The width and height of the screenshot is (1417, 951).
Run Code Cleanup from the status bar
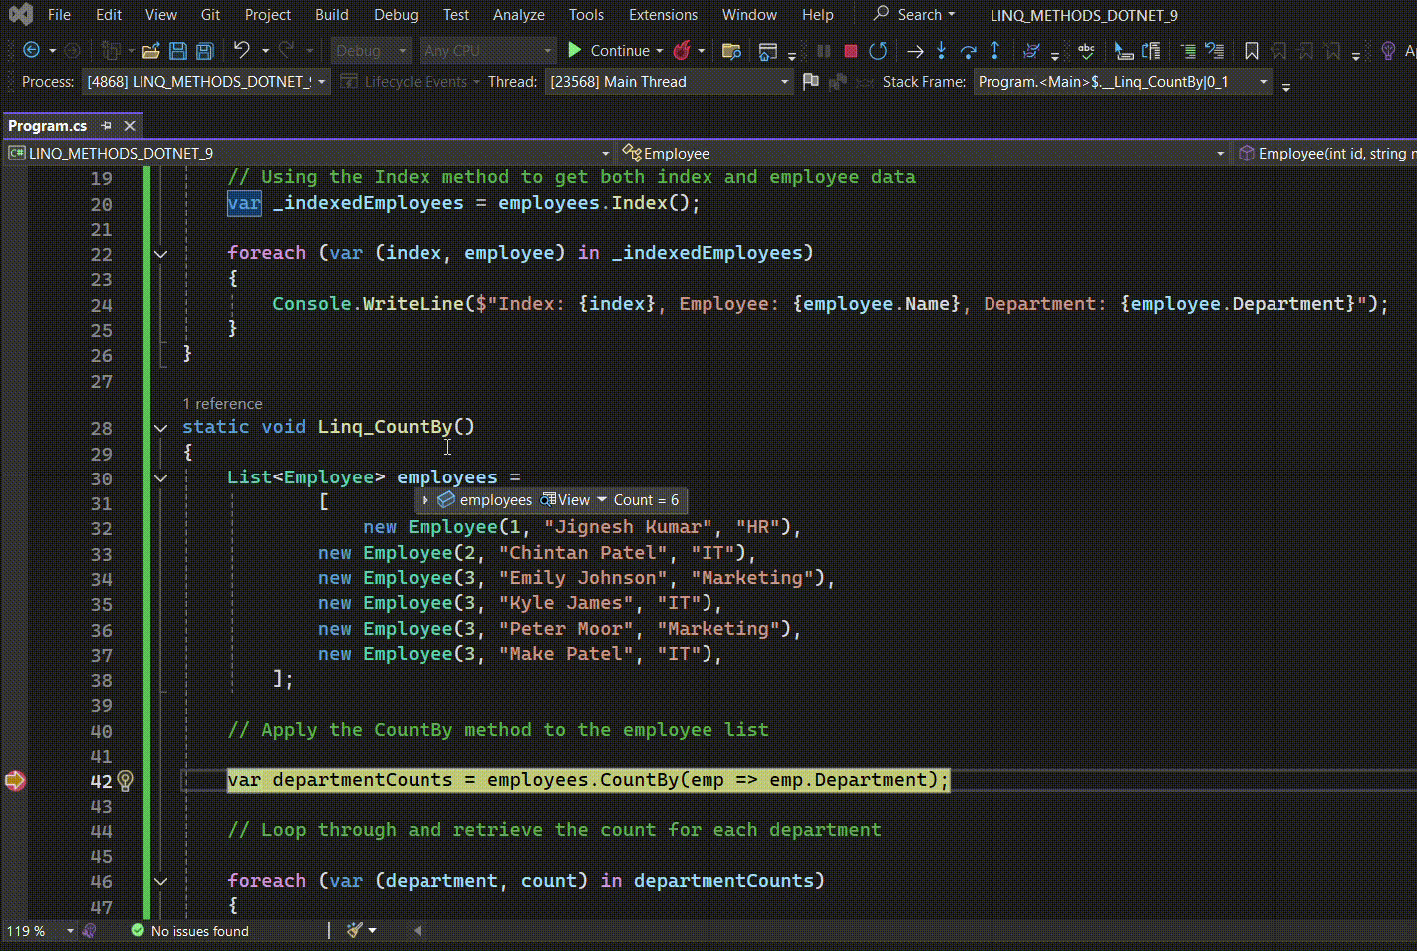click(354, 930)
